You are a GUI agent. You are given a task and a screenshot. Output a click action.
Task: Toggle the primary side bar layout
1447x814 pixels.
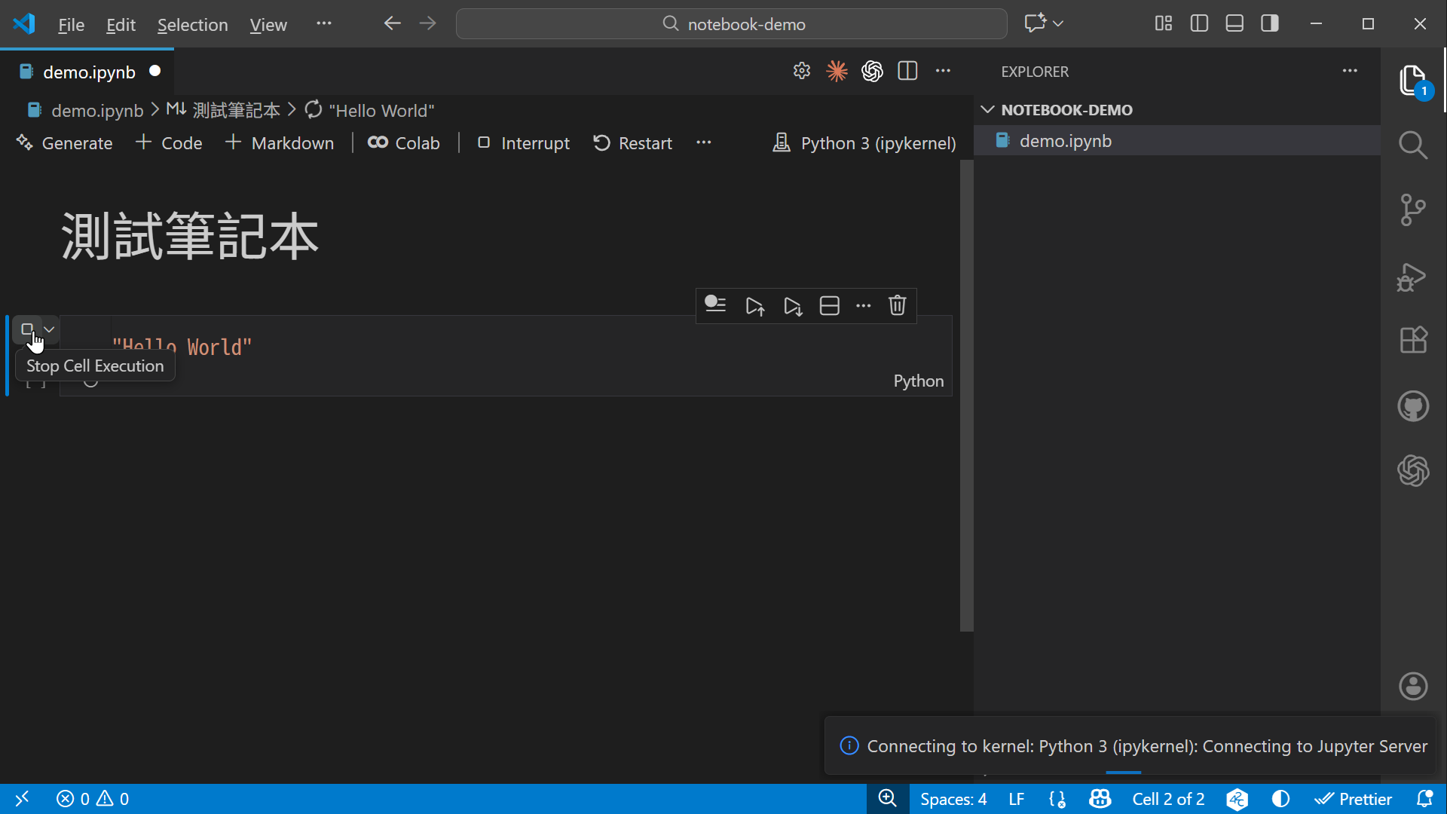tap(1198, 23)
